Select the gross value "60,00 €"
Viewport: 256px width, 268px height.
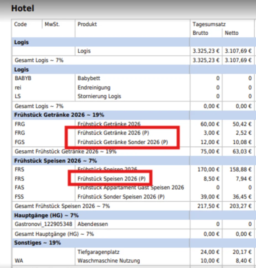coord(210,124)
